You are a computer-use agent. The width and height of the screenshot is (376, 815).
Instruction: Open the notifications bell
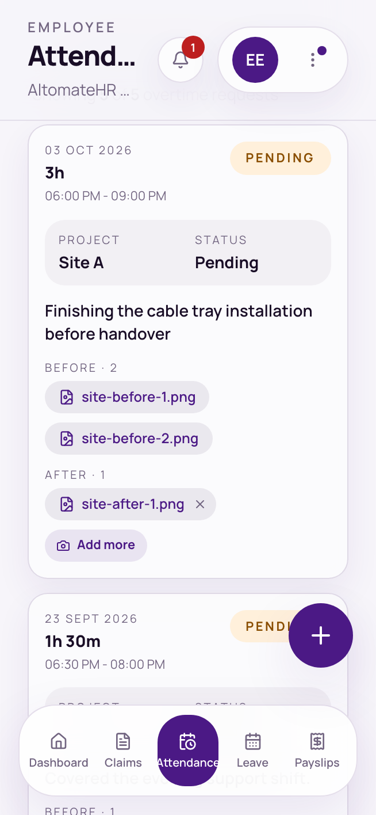[x=181, y=60]
